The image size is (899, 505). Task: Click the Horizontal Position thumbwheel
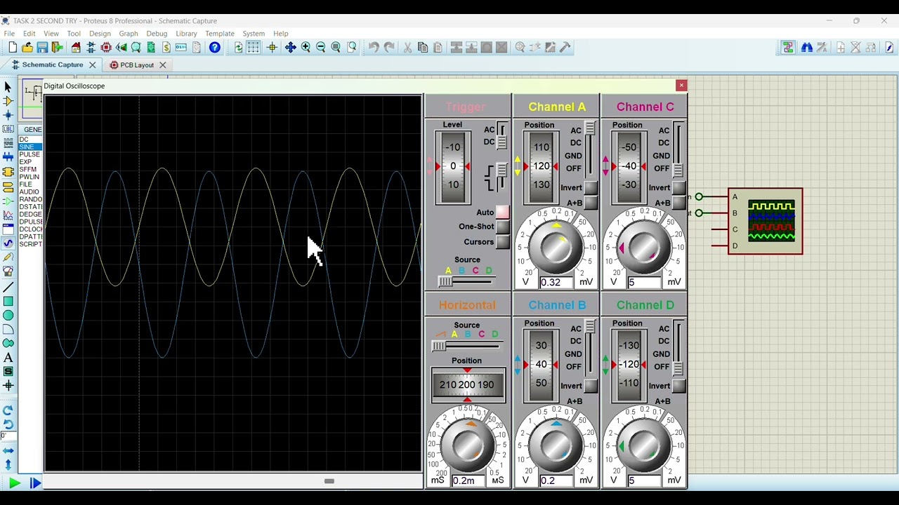[x=468, y=385]
